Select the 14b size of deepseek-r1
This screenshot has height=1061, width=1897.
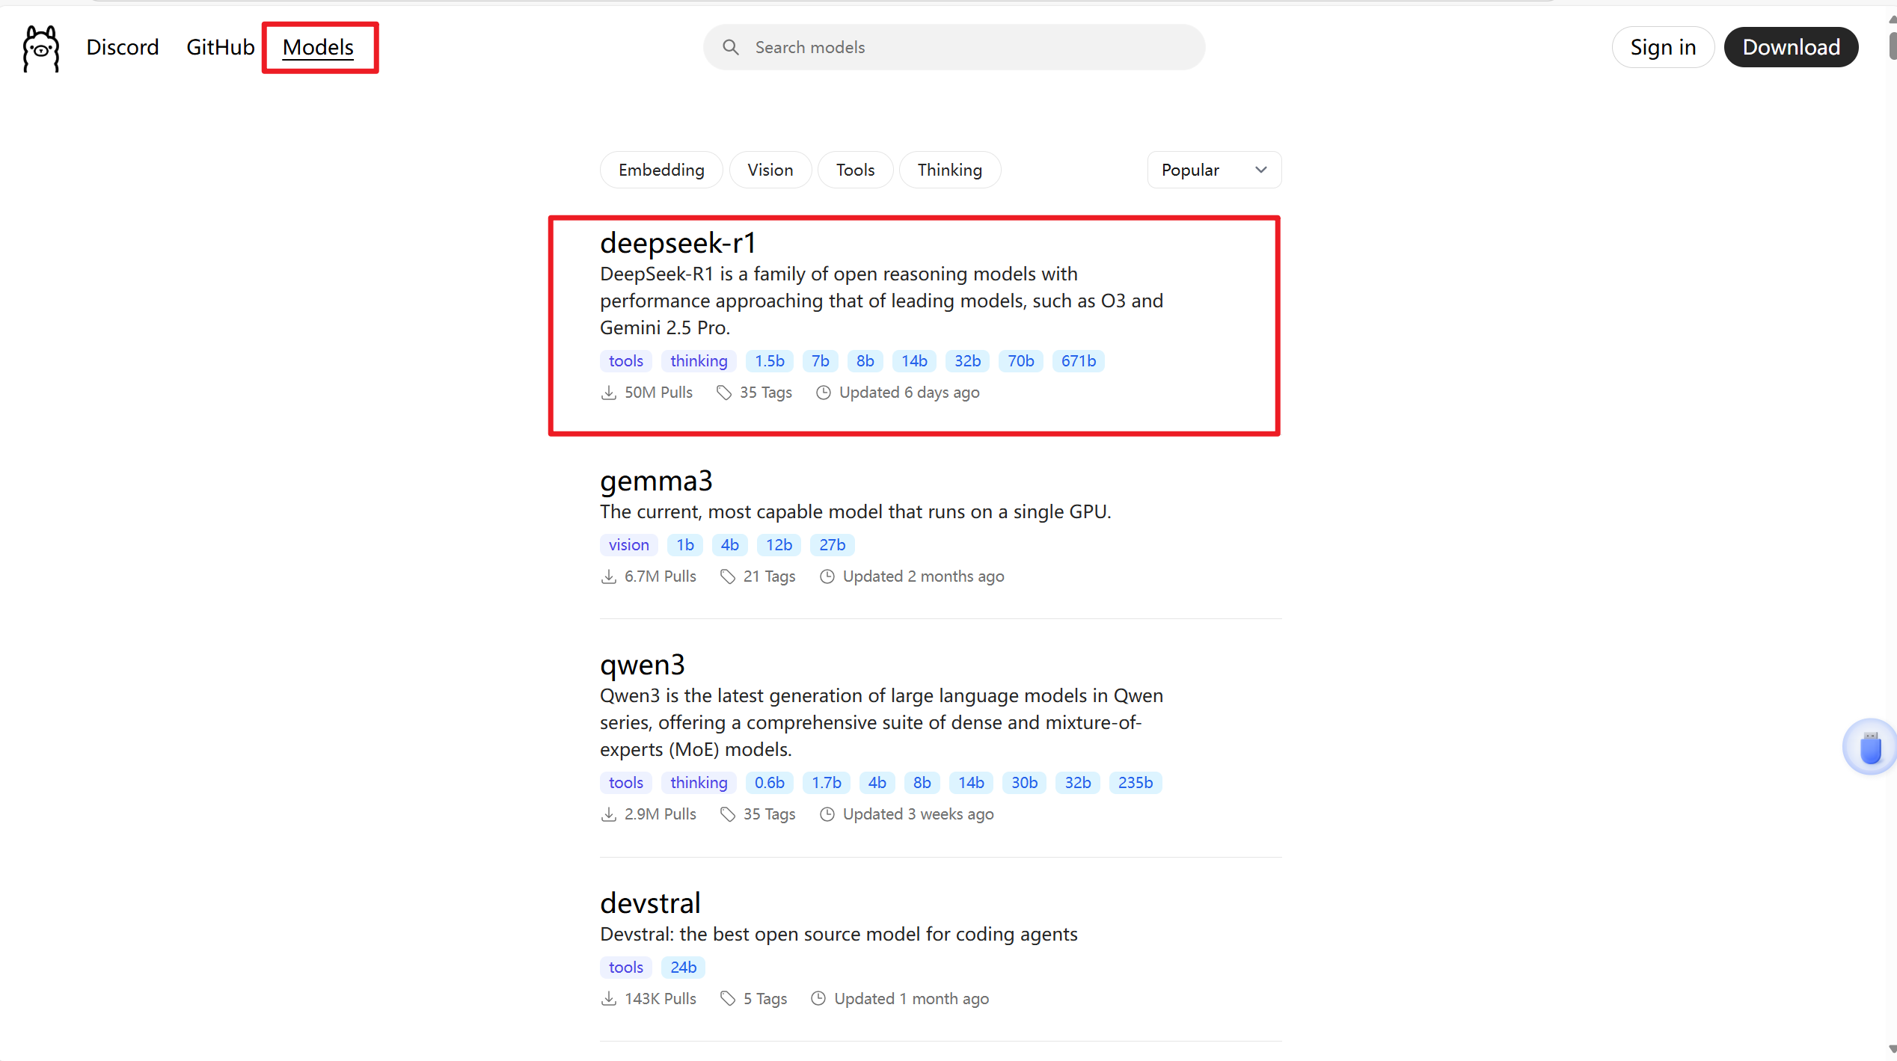tap(914, 361)
